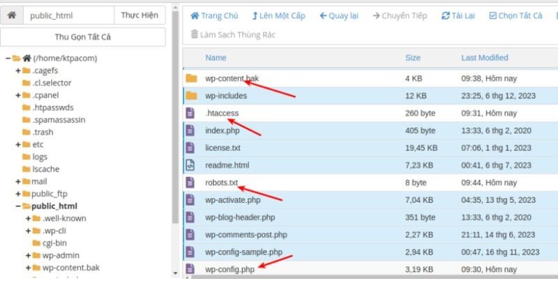Expand the wp-admin tree folder

[x=28, y=255]
